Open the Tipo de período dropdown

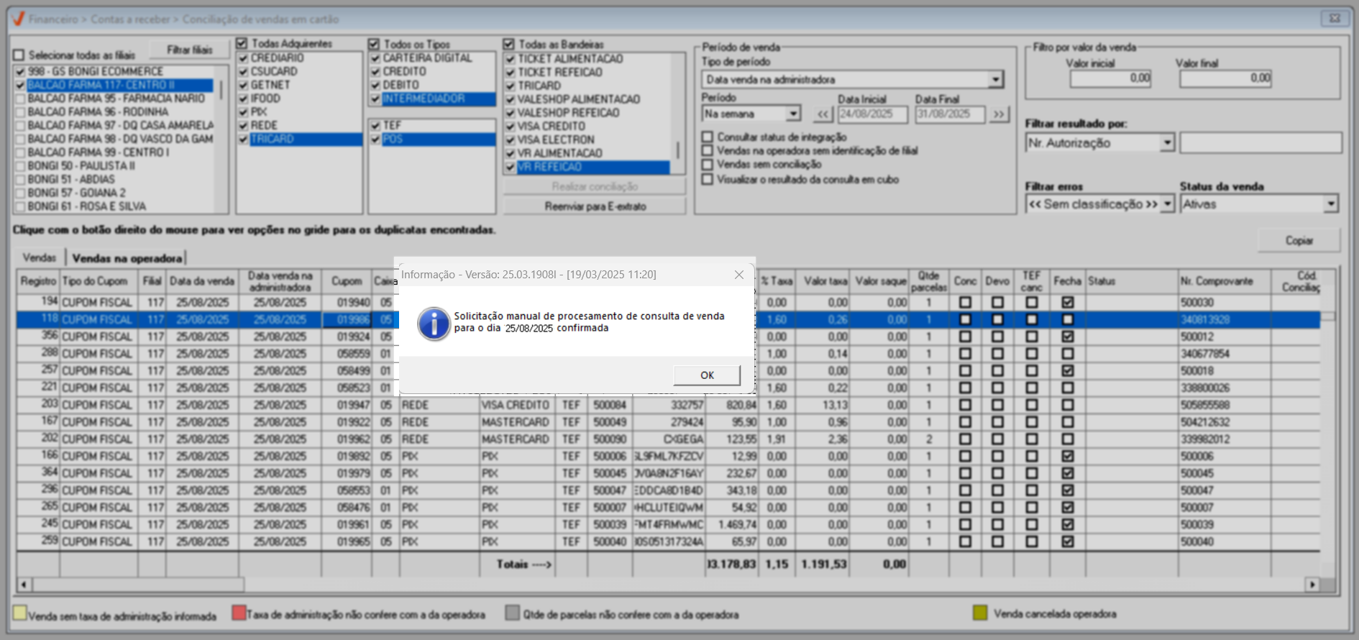coord(995,80)
